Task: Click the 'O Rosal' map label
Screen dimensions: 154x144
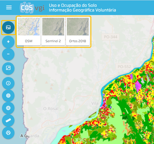Action: (x=51, y=109)
